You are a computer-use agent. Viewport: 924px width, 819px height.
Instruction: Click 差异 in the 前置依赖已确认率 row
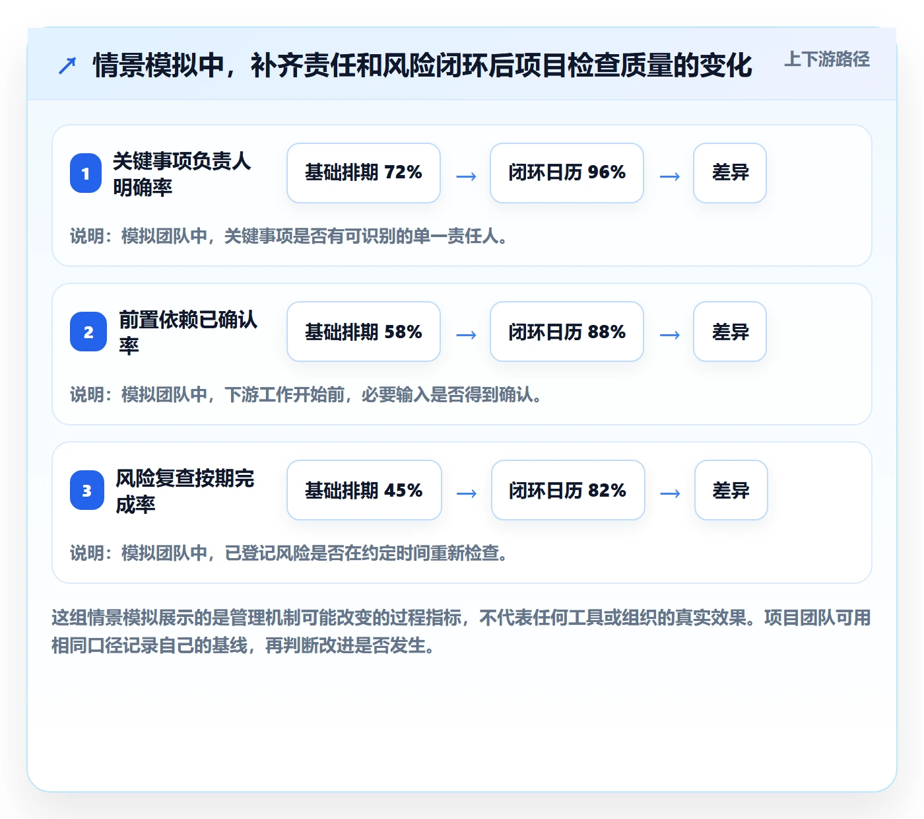(x=730, y=332)
